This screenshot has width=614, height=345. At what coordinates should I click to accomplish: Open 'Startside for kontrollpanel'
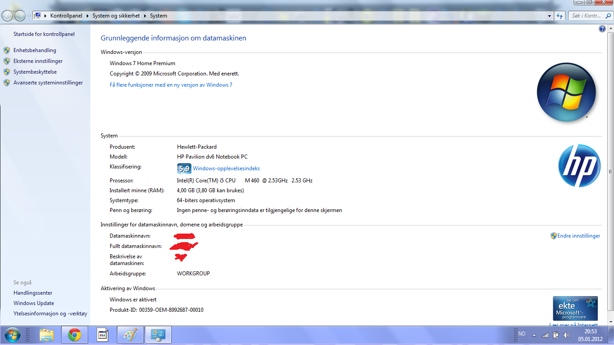(x=44, y=34)
